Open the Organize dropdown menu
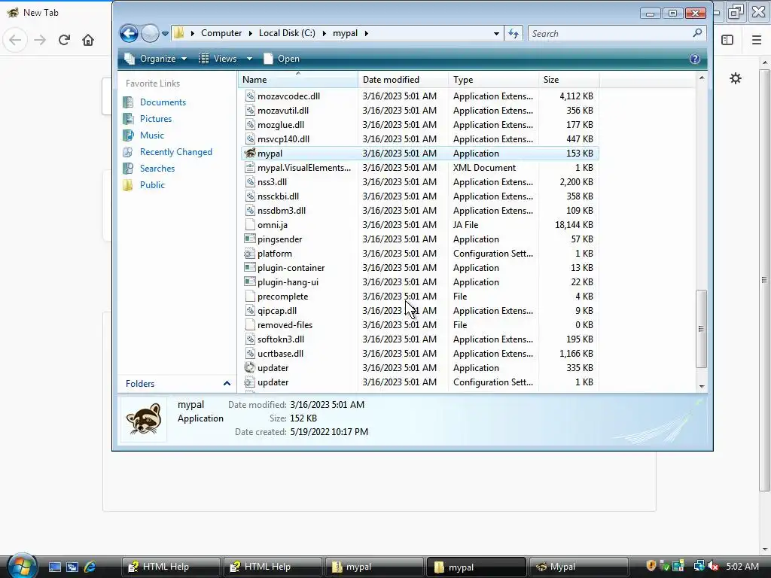Image resolution: width=771 pixels, height=578 pixels. (x=156, y=59)
